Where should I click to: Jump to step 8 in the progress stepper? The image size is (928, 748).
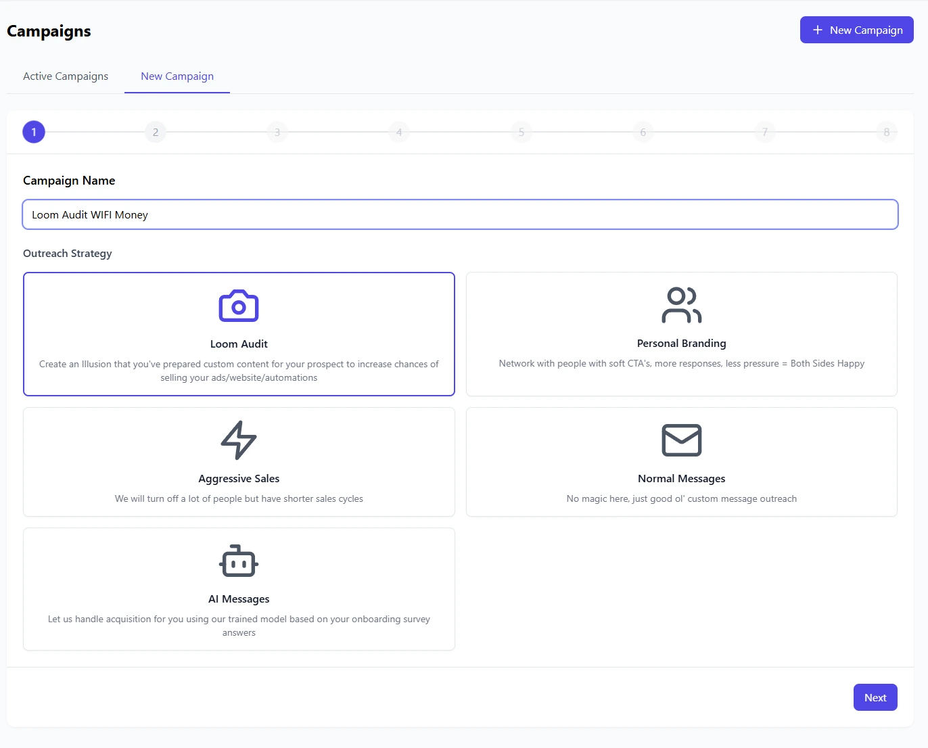(x=887, y=132)
